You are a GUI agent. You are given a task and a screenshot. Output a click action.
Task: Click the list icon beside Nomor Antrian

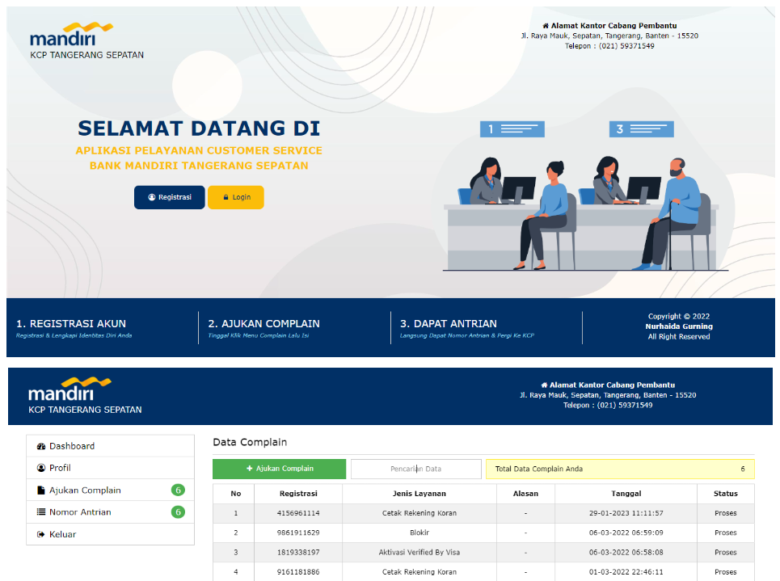coord(41,512)
